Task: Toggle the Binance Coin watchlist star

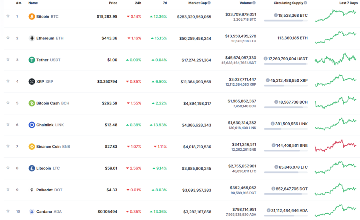Action: (x=8, y=146)
